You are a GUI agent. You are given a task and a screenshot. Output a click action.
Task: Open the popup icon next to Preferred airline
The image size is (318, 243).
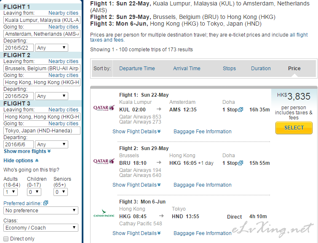pyautogui.click(x=46, y=203)
